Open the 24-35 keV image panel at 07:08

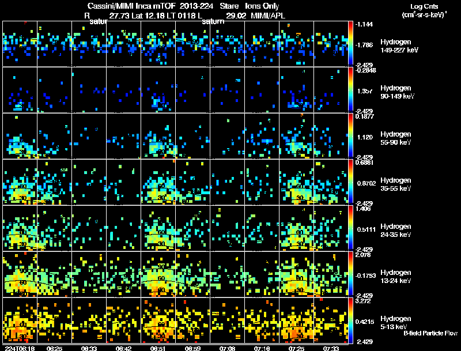coord(227,228)
